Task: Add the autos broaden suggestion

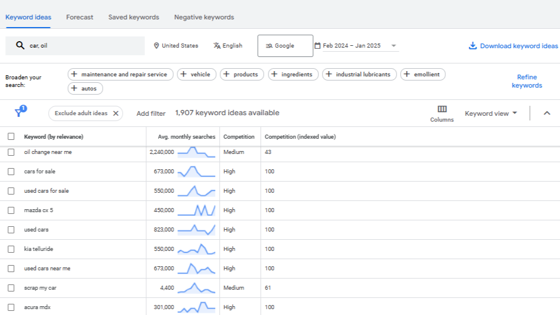Action: click(85, 88)
